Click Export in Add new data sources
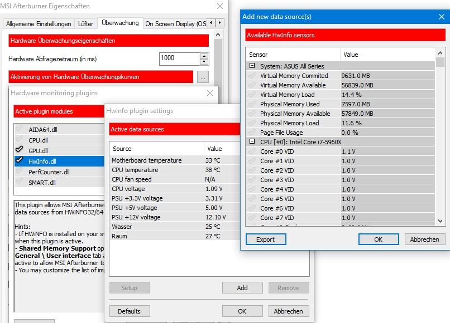The image size is (450, 323). [x=266, y=239]
